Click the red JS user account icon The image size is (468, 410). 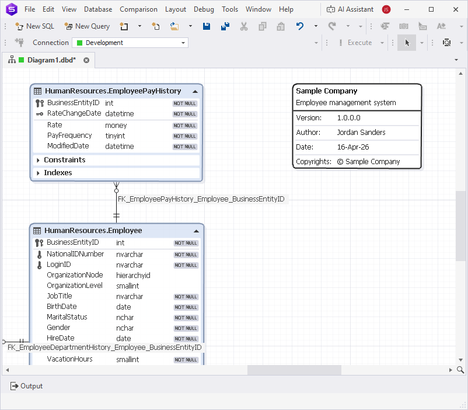(386, 9)
